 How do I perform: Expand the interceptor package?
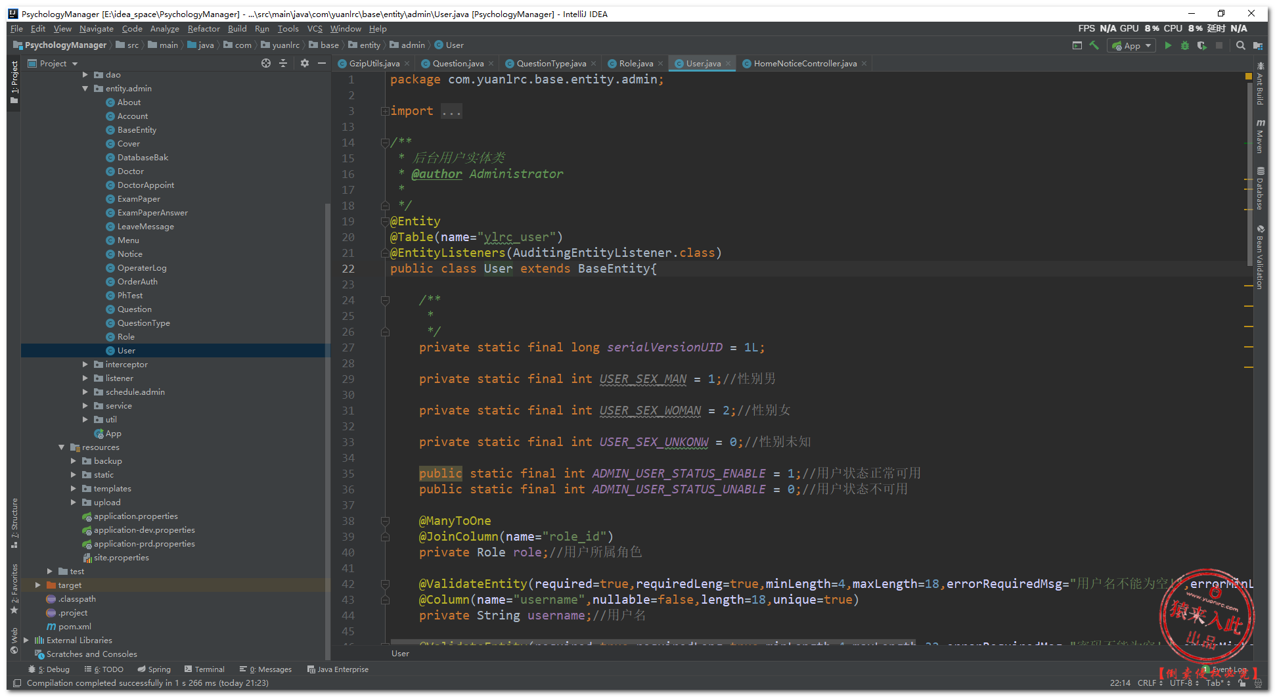click(x=85, y=365)
